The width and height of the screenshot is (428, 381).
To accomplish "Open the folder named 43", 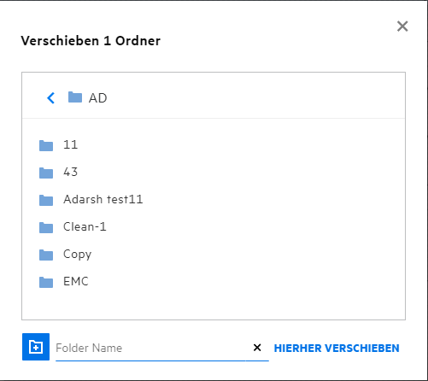I will (70, 172).
